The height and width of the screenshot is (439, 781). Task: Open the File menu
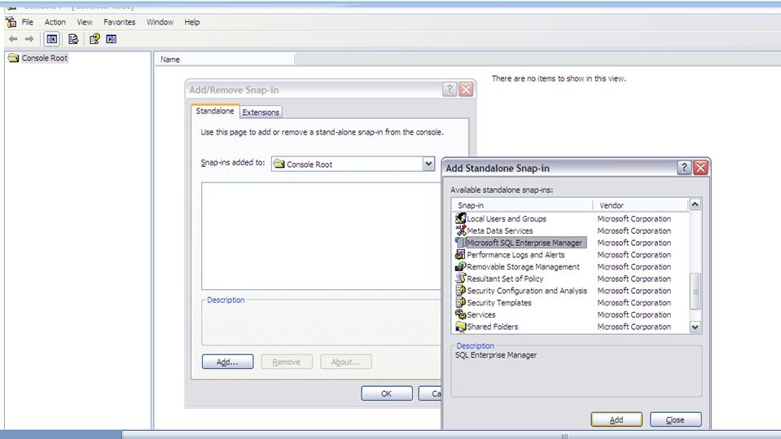click(x=28, y=22)
